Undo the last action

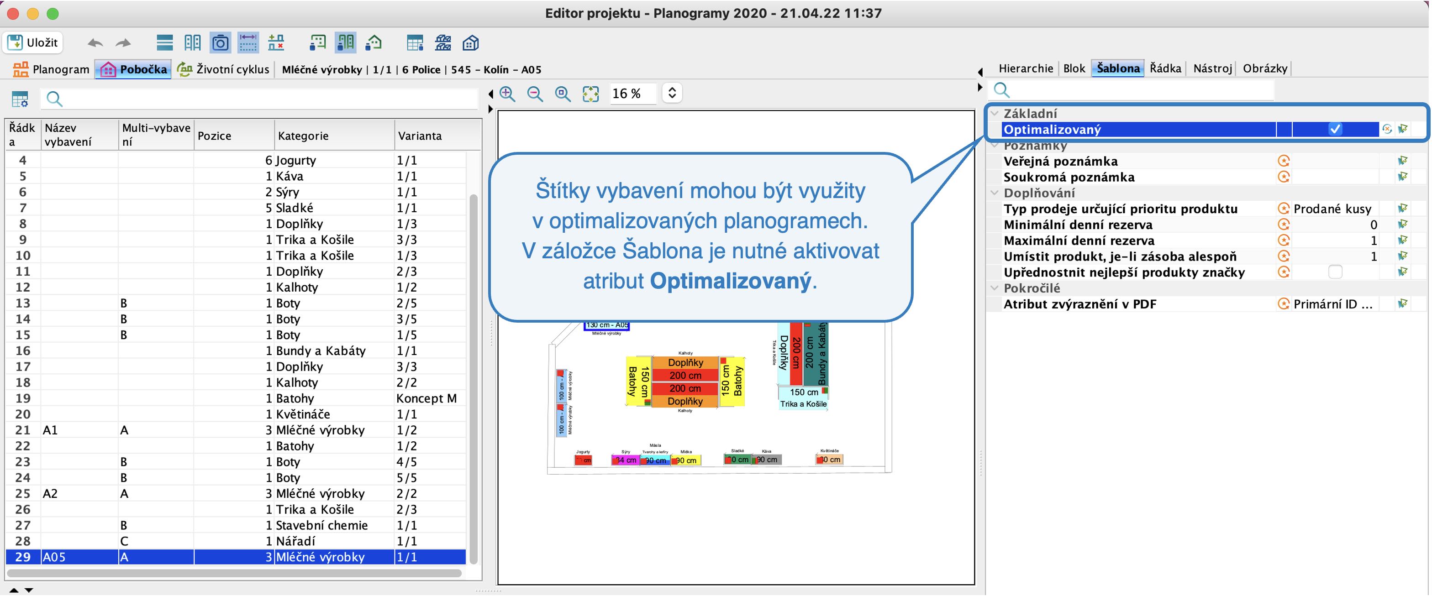pyautogui.click(x=95, y=43)
